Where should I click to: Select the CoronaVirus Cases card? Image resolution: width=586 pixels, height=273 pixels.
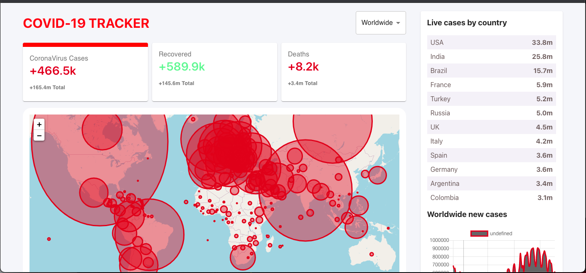[x=85, y=72]
